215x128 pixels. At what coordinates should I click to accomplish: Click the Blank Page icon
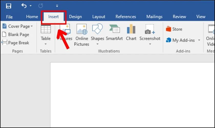click(4, 34)
